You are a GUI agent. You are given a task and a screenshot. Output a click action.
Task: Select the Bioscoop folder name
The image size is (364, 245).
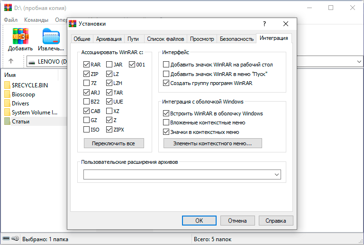point(23,94)
